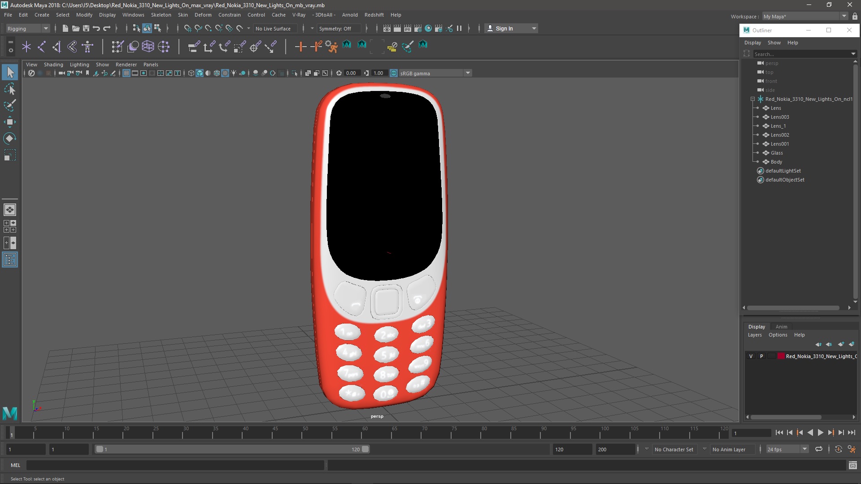Toggle layer visibility V box
The height and width of the screenshot is (484, 861).
pos(751,356)
